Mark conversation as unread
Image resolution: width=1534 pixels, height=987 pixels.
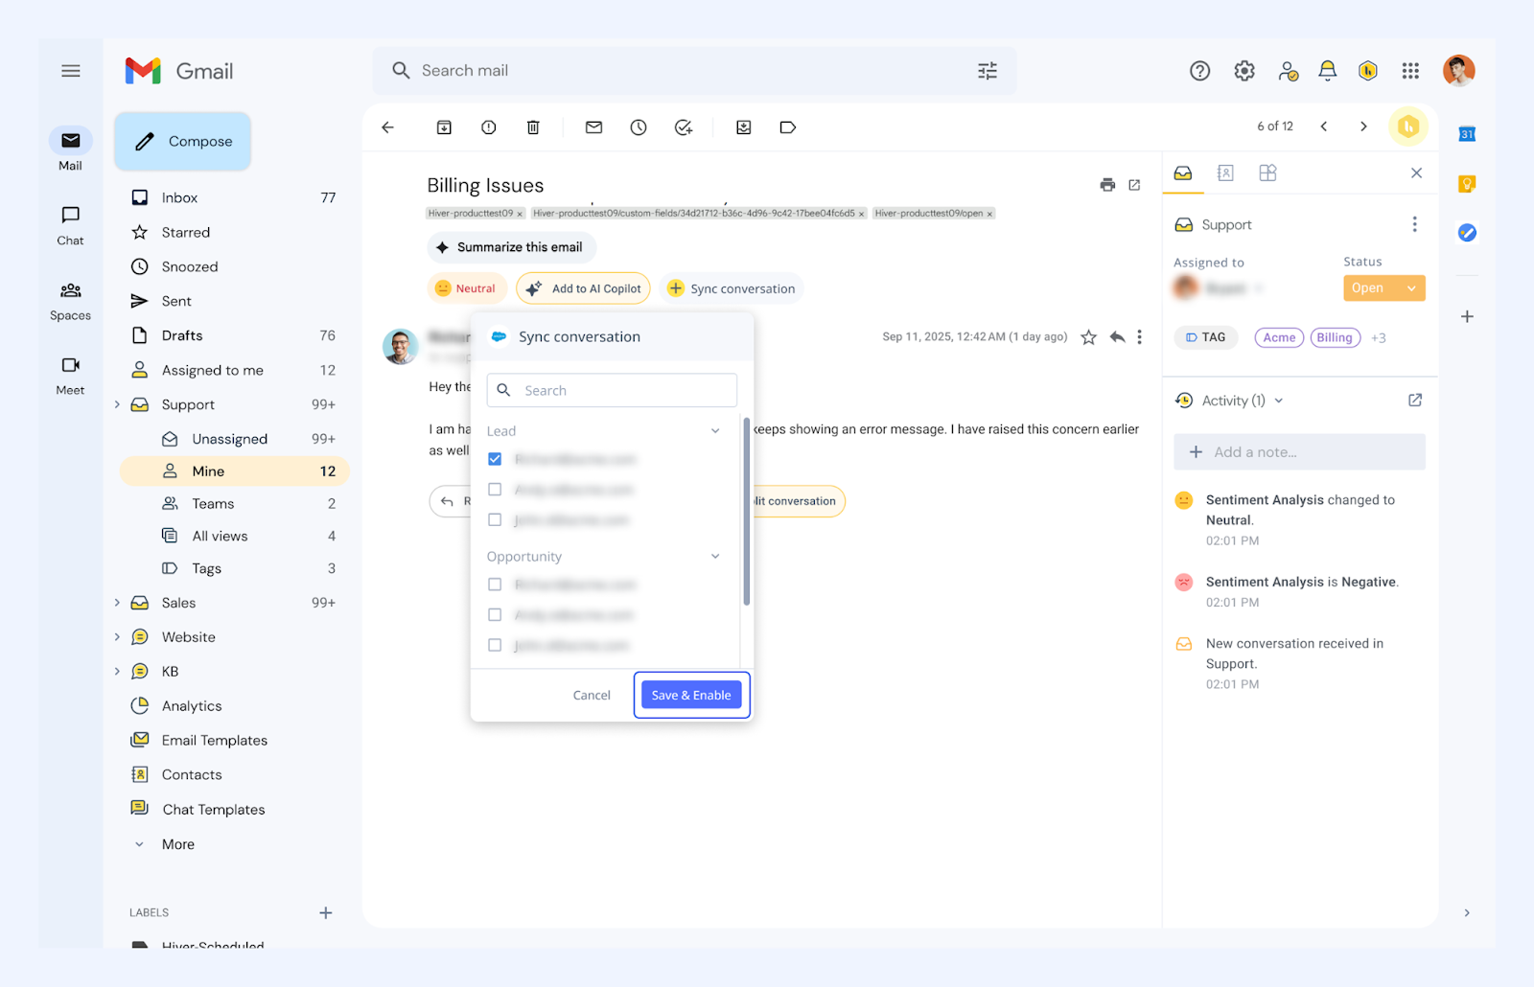tap(594, 127)
